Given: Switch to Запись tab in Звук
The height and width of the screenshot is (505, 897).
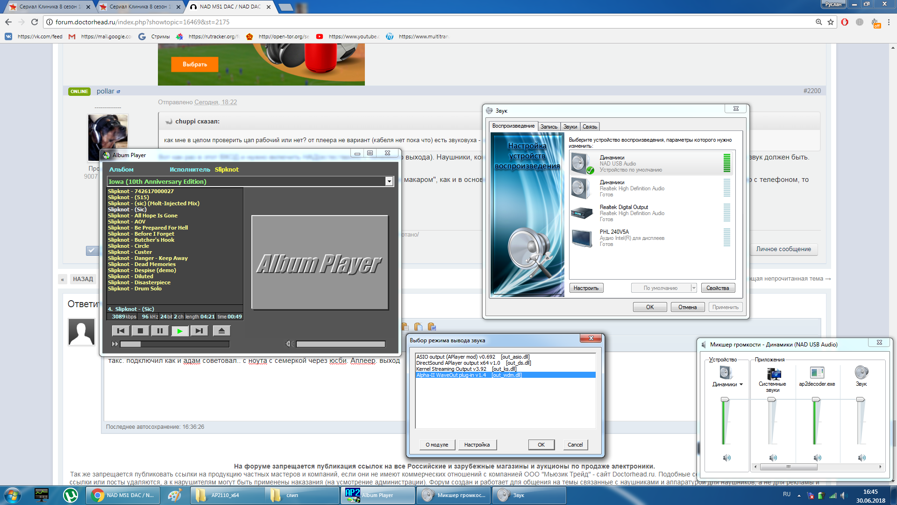Looking at the screenshot, I should (549, 127).
